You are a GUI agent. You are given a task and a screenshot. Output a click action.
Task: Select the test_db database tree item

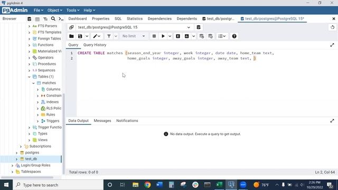click(x=31, y=159)
